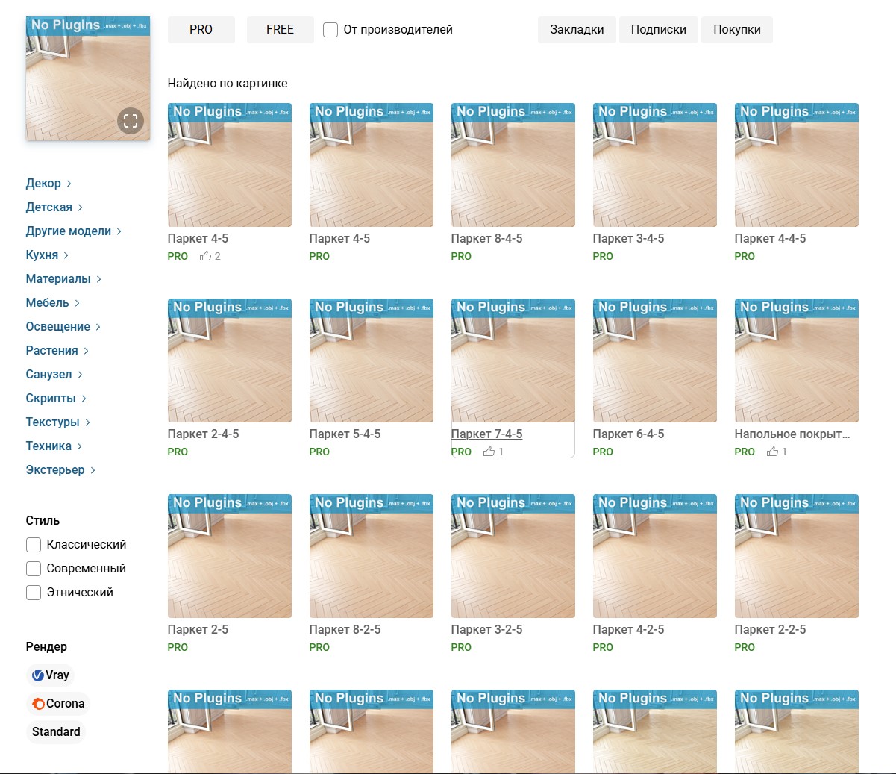The image size is (896, 774).
Task: Click the fullscreen crop icon on search image
Action: click(x=131, y=121)
